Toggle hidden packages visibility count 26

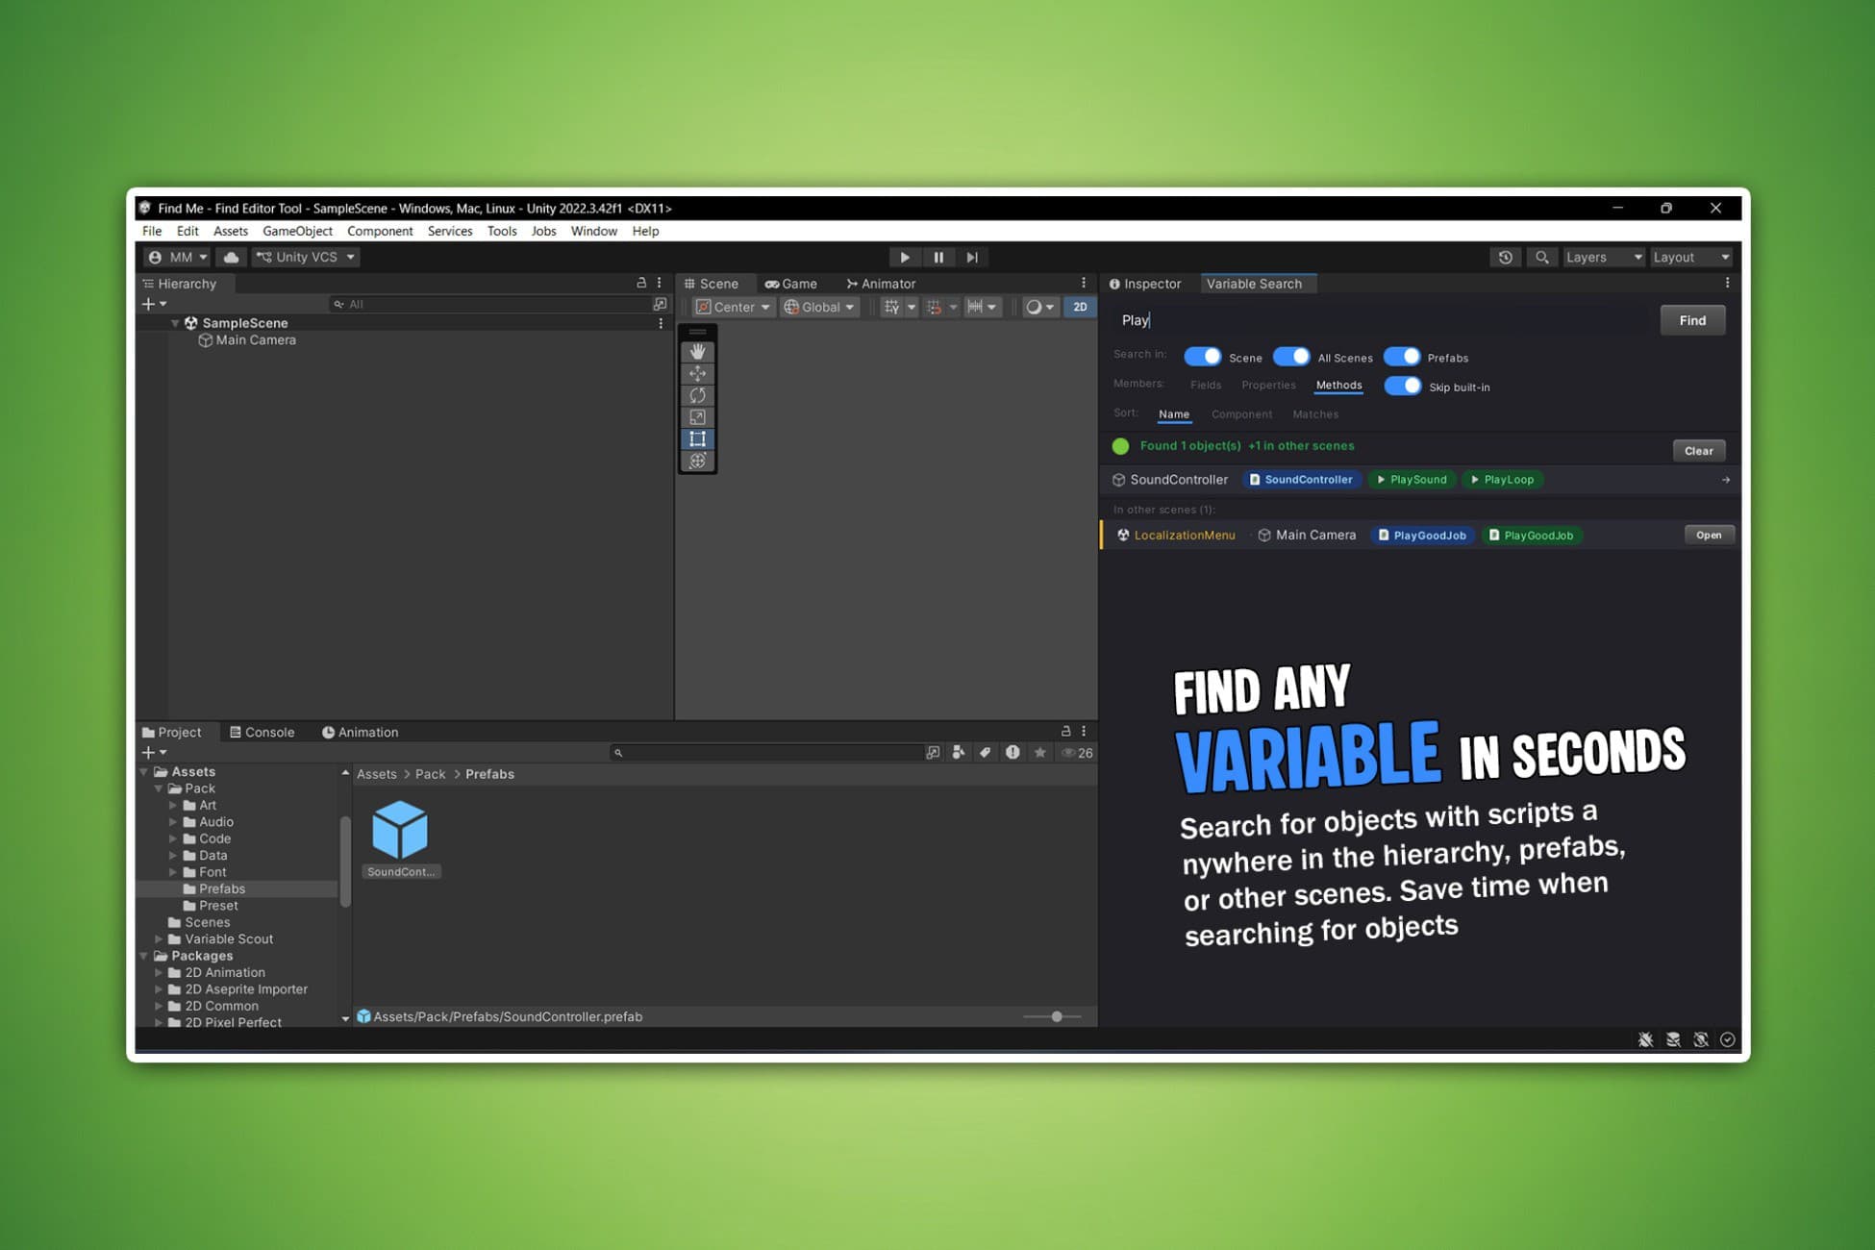coord(1077,753)
